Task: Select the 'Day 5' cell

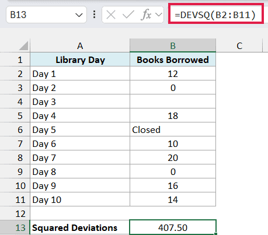Action: 80,129
